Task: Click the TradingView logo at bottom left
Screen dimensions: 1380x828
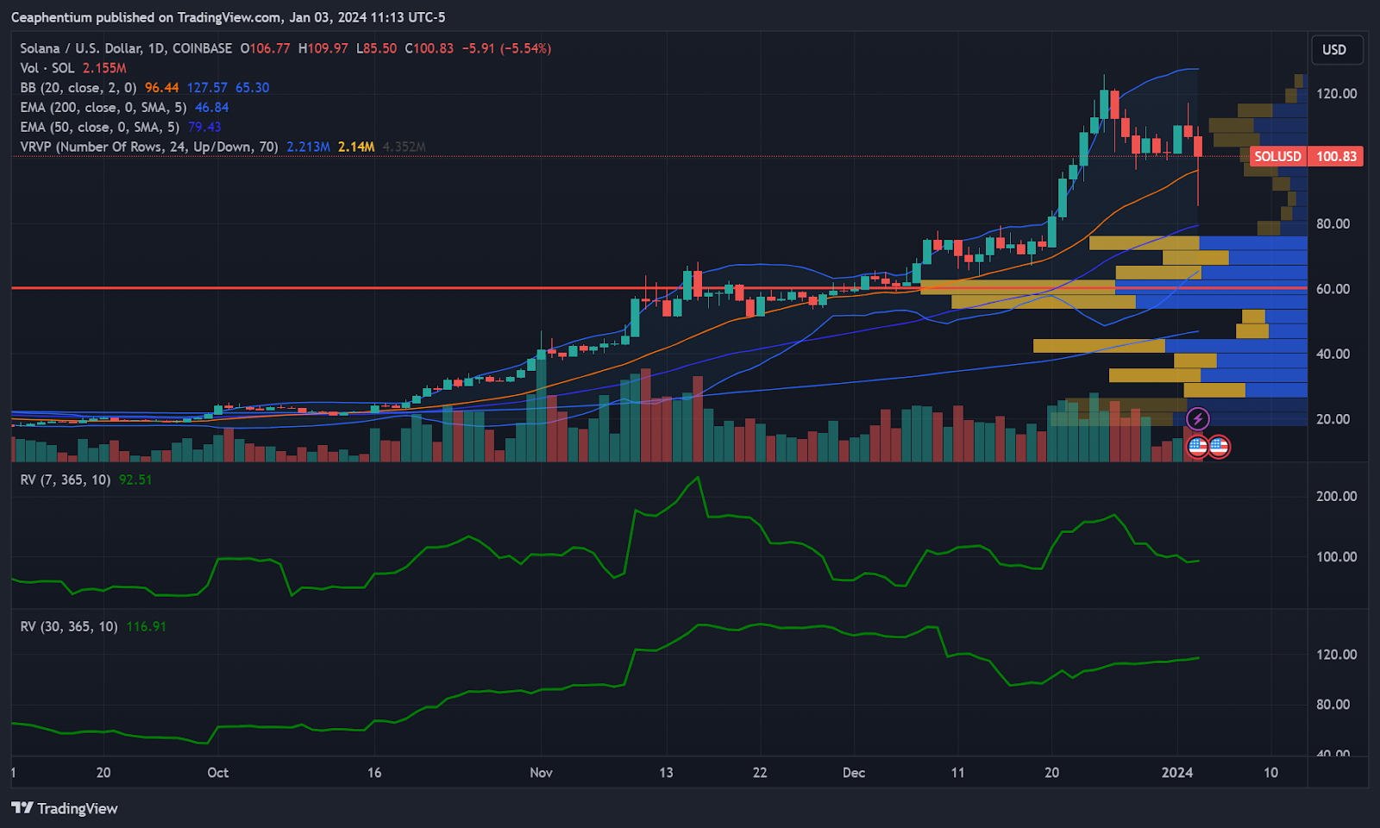Action: 65,808
